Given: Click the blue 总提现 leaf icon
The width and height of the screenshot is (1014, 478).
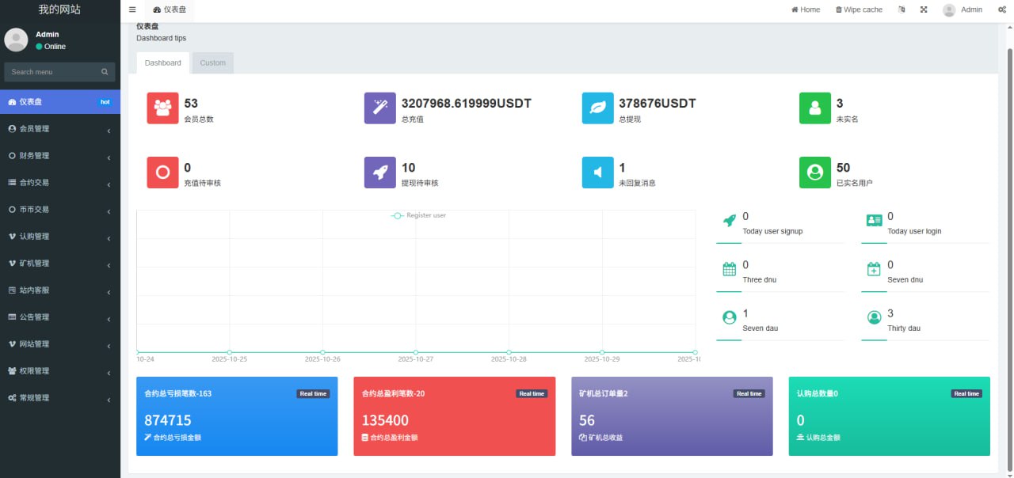Looking at the screenshot, I should (597, 108).
